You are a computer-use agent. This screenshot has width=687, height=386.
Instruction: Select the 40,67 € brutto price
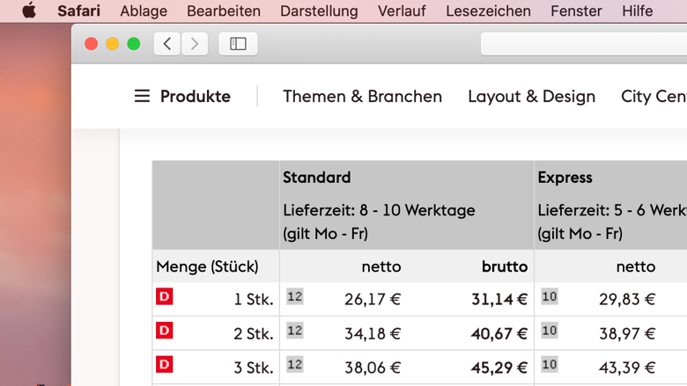coord(499,333)
